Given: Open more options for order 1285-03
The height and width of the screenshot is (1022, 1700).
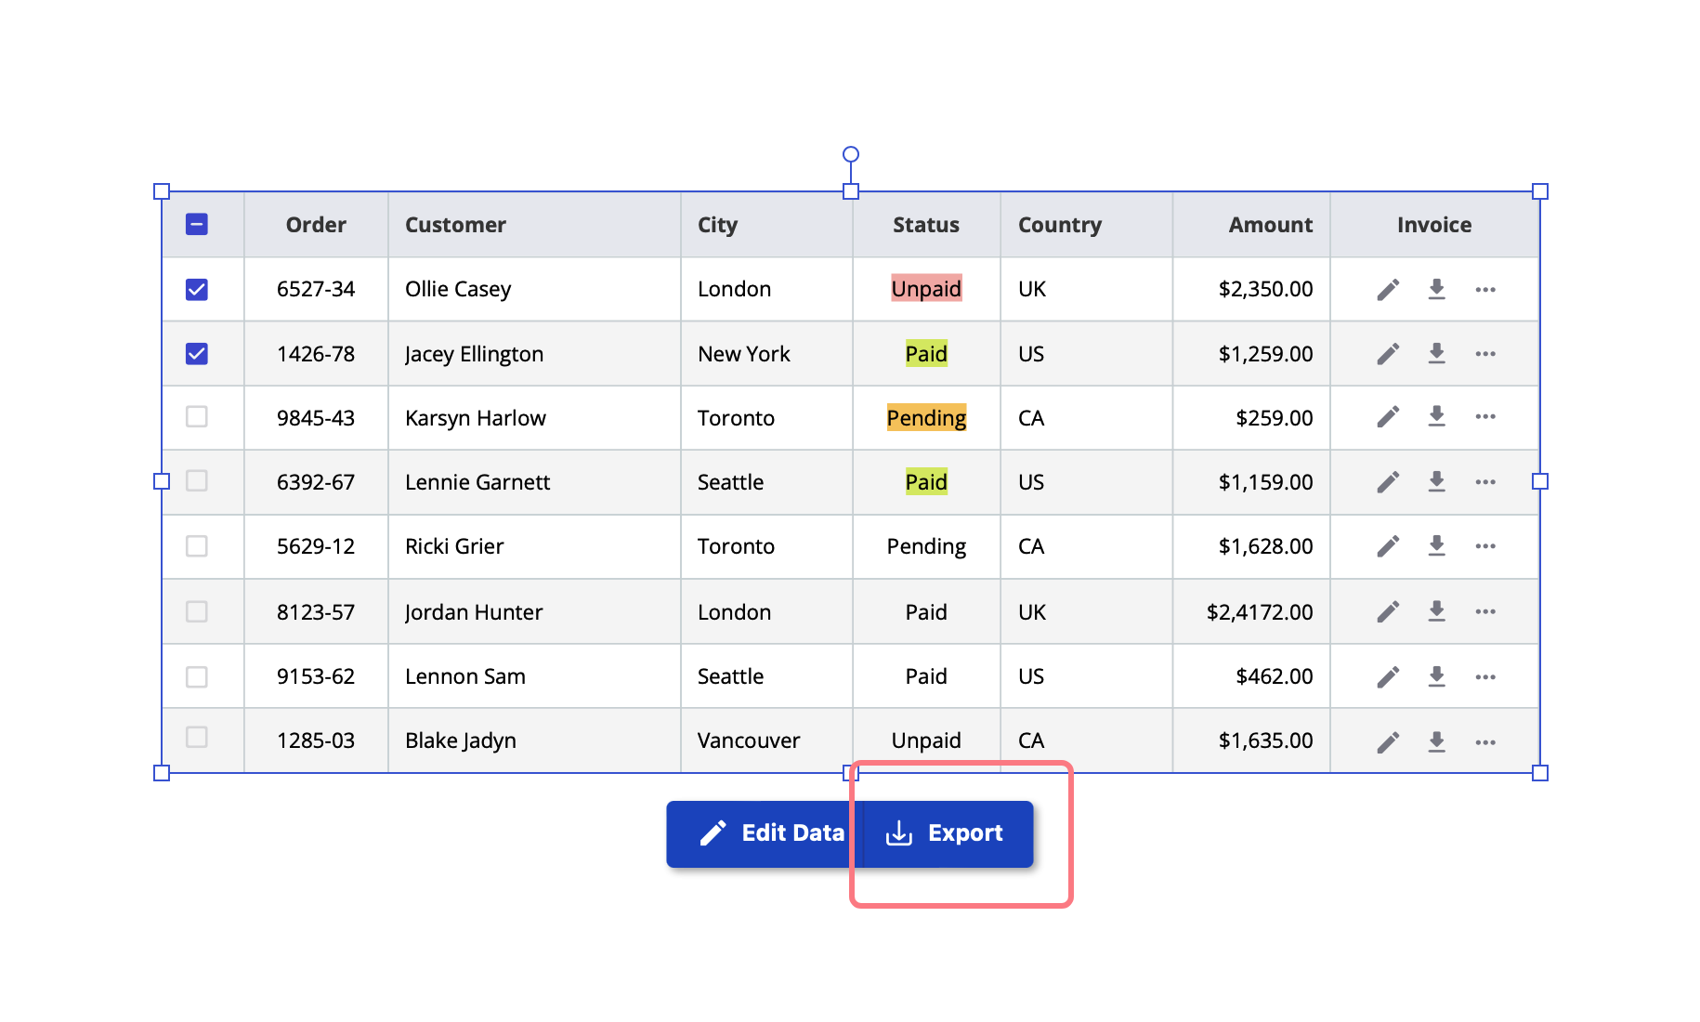Looking at the screenshot, I should (x=1484, y=740).
